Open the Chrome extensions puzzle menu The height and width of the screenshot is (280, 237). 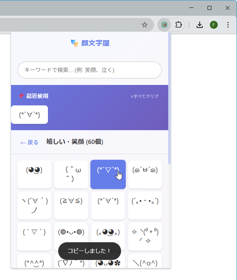(178, 25)
